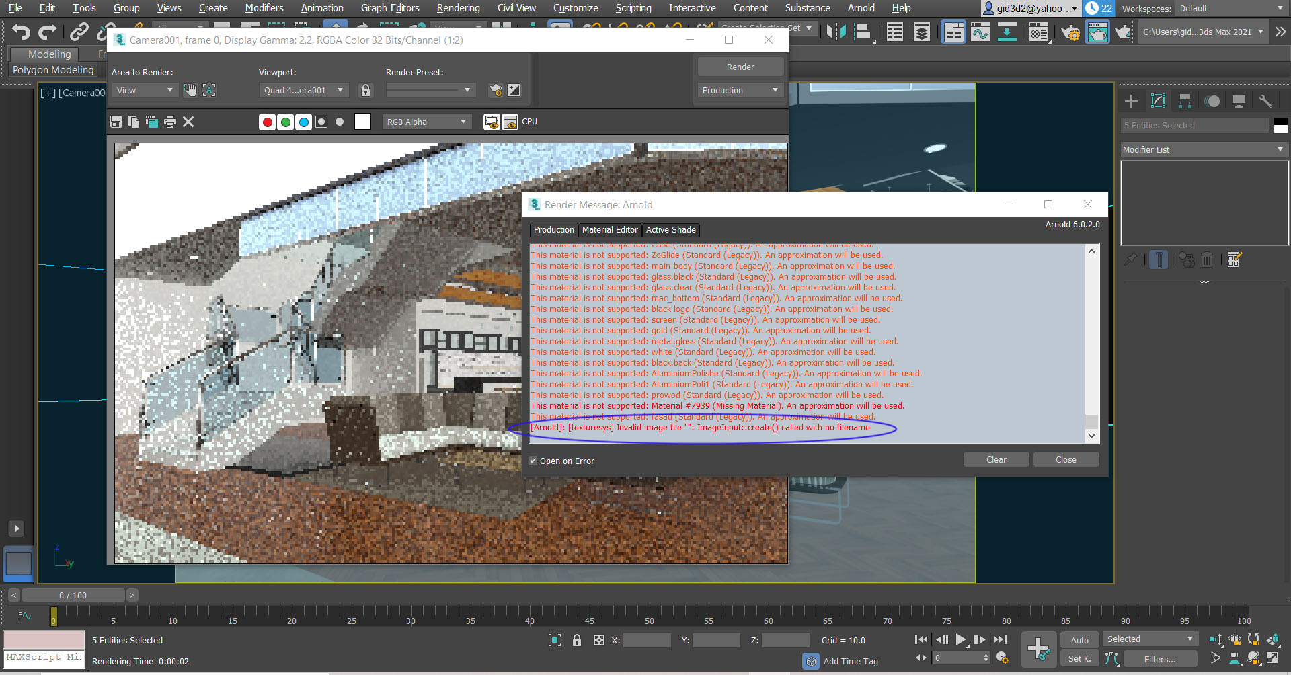Open the Arnold menu
Viewport: 1291px width, 675px height.
[x=861, y=8]
